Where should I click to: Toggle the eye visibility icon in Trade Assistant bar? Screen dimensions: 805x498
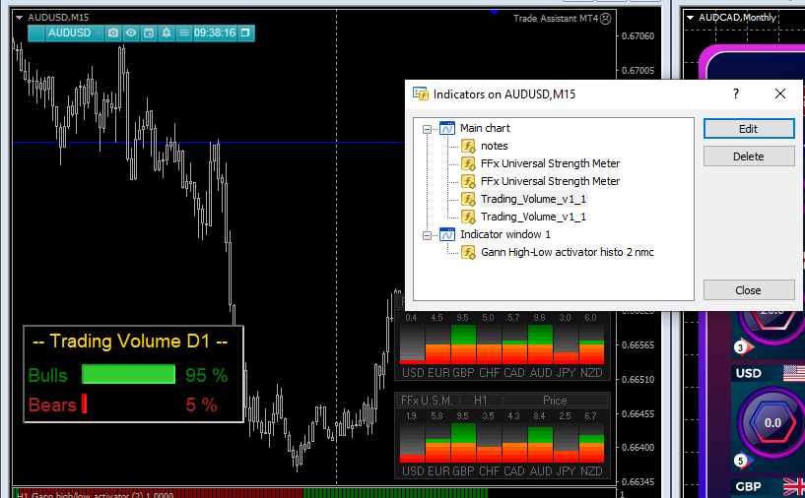131,32
